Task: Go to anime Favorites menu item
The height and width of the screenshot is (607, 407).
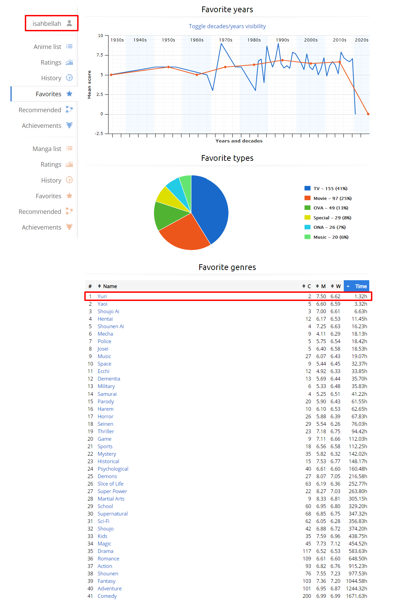Action: (x=49, y=94)
